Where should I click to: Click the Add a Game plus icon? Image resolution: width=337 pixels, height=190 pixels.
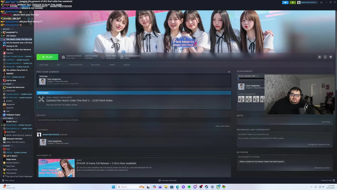point(3,180)
